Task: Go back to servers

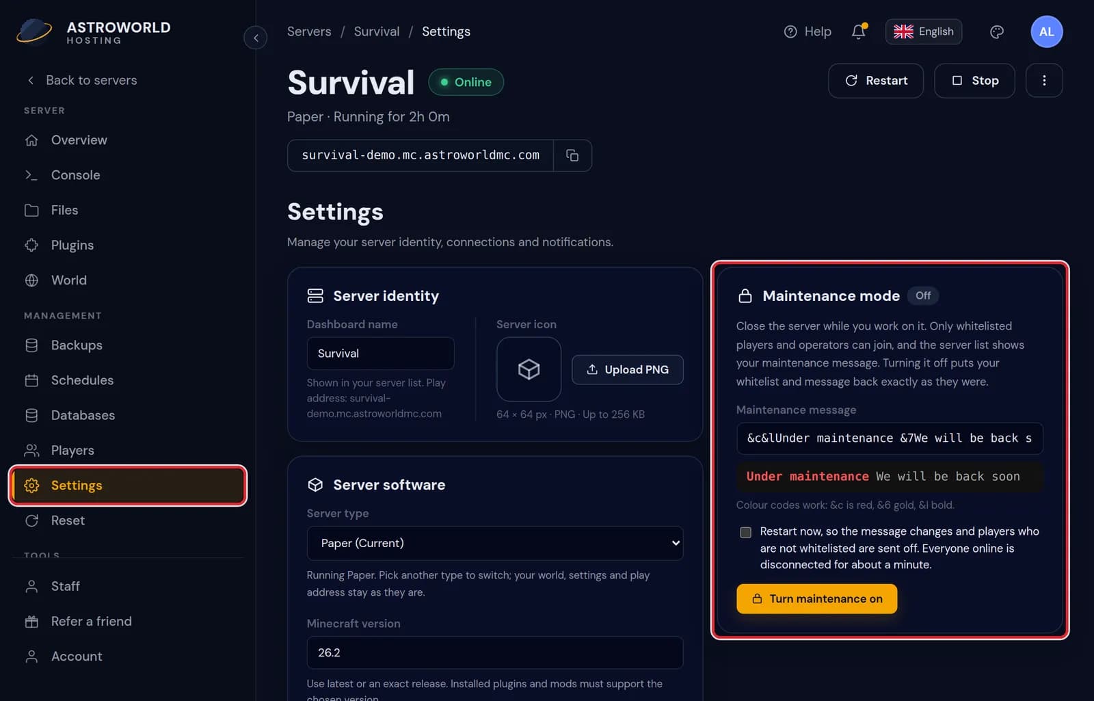Action: click(81, 80)
